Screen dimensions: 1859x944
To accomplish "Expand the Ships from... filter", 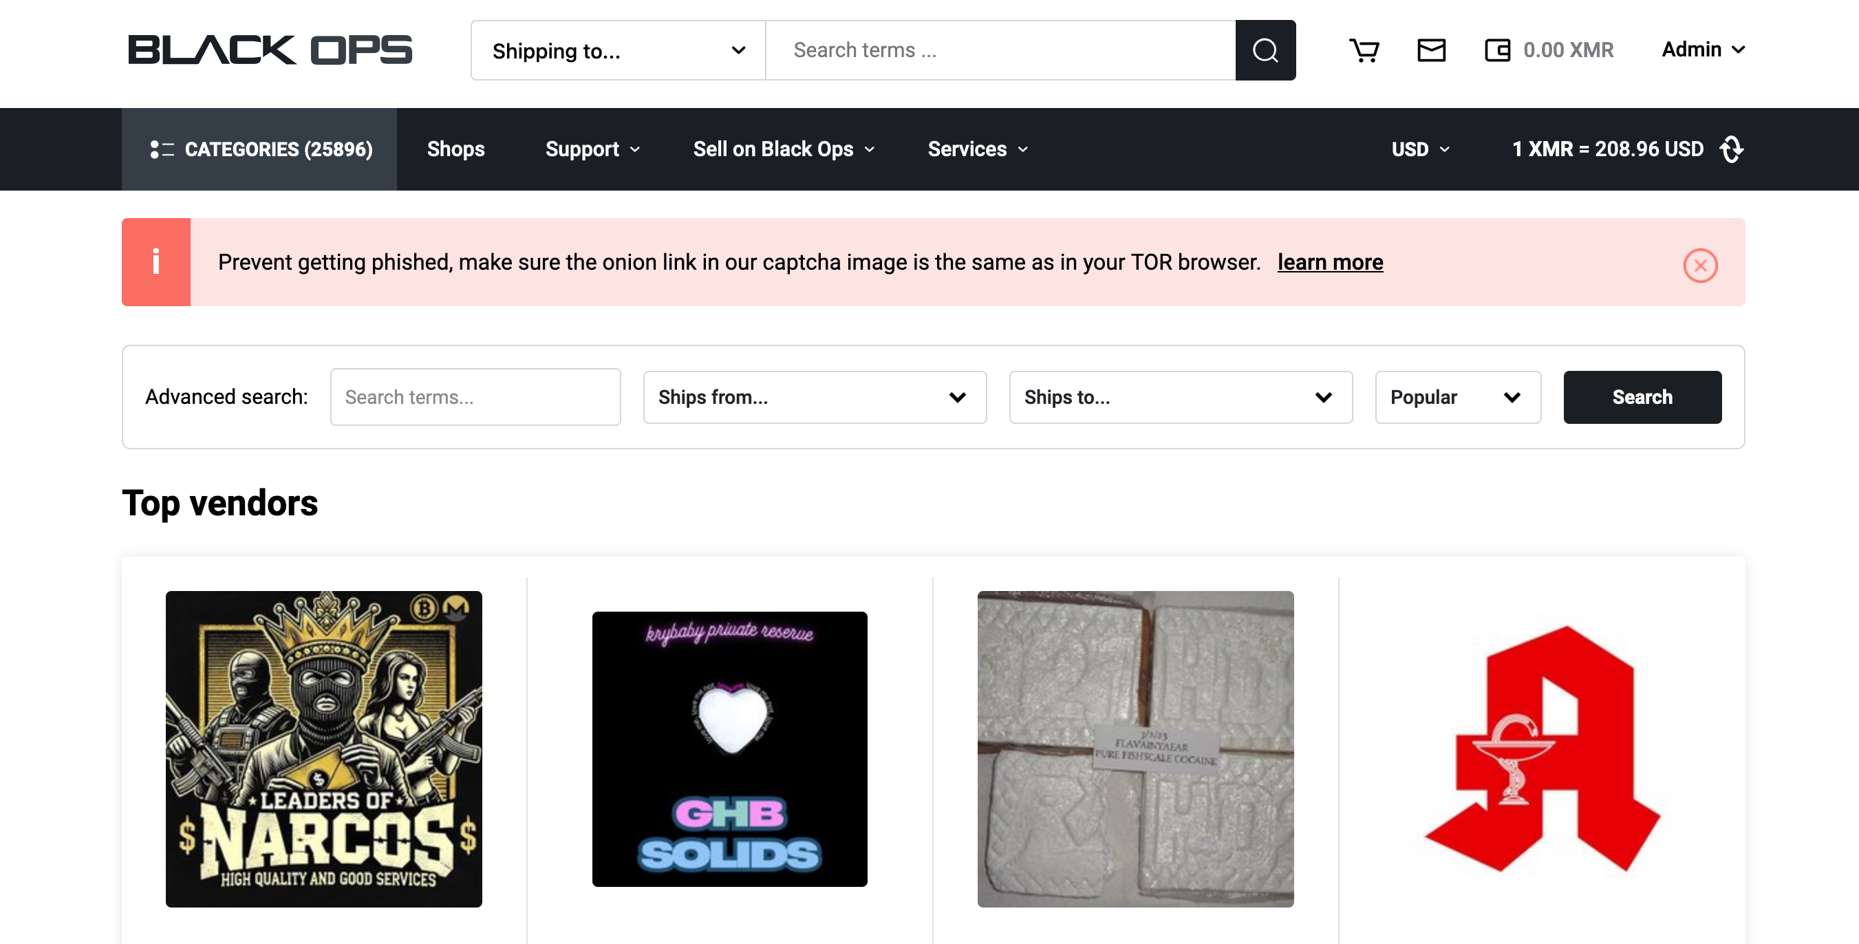I will point(814,397).
